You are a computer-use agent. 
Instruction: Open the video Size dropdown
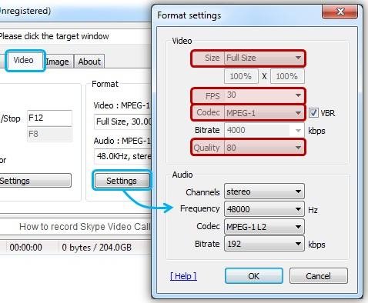click(x=264, y=58)
